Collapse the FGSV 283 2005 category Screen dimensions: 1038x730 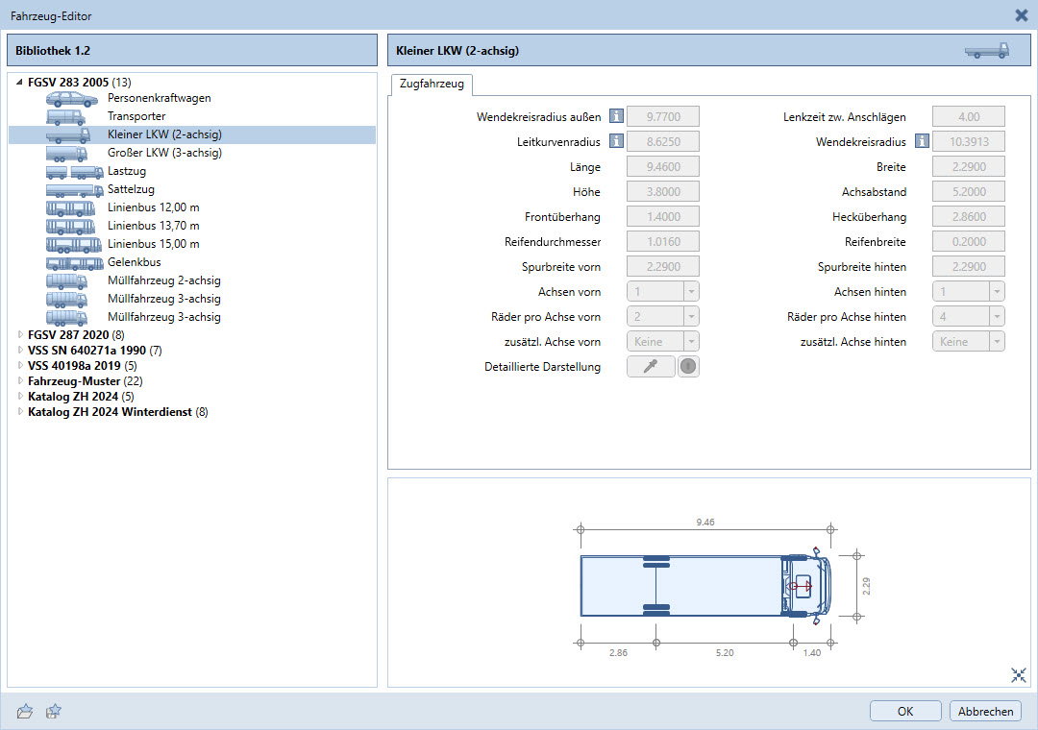point(20,83)
